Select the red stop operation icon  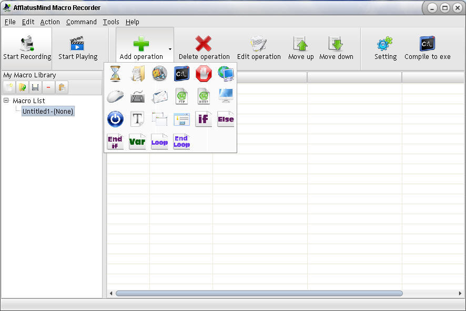(x=203, y=74)
